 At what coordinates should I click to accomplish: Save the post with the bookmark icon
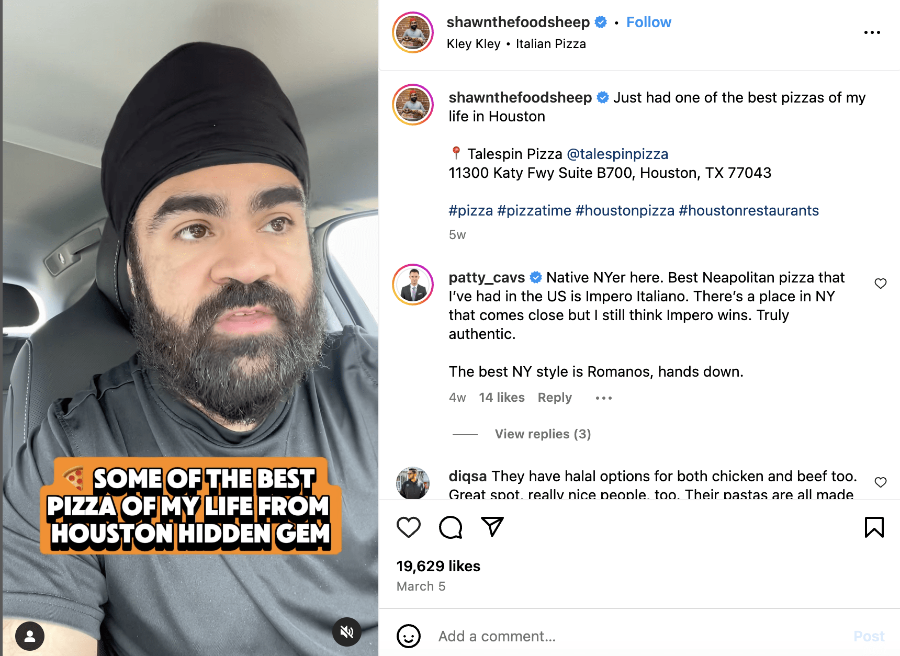coord(874,527)
